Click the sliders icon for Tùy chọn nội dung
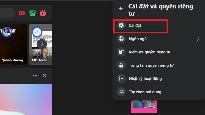Screen dimensions: 205x115 click(121, 92)
